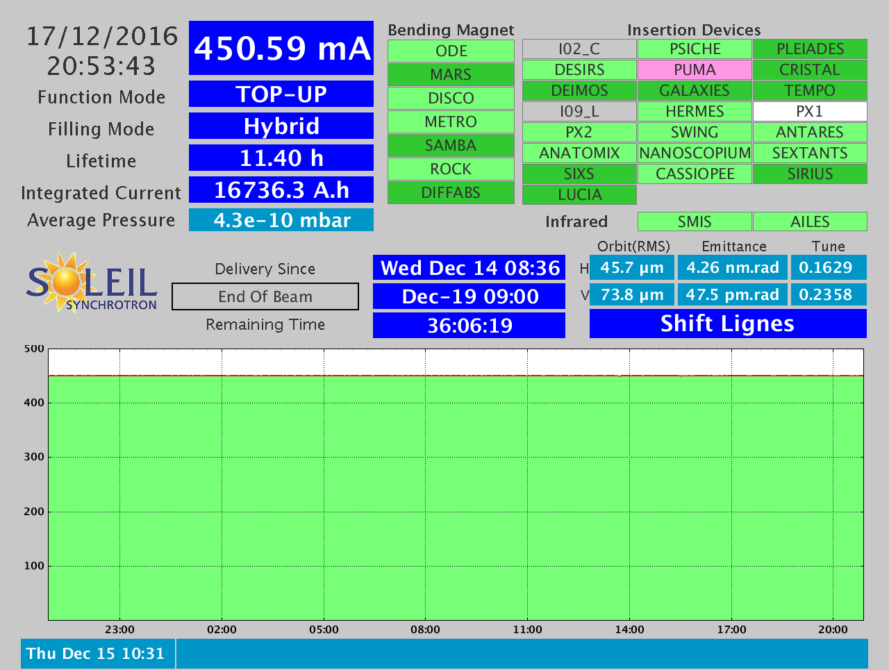Click the ROCK beamline box
This screenshot has height=670, width=889.
451,169
